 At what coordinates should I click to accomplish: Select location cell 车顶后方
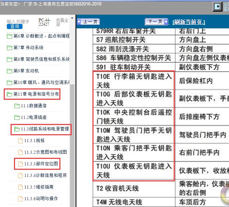[x=202, y=202]
